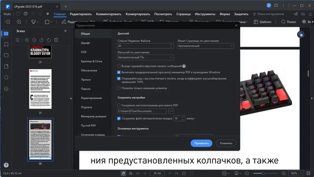Click the page number field 30/96
Viewport: 314px width, 177px height.
(157, 173)
